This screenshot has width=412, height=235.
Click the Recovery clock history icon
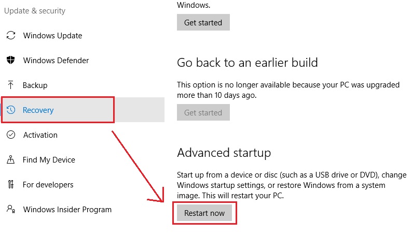10,110
